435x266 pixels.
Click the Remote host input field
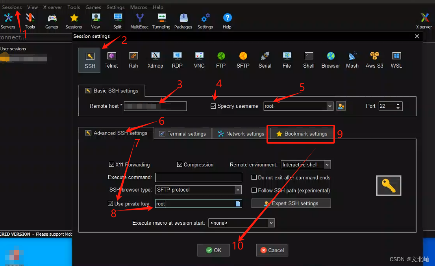tap(155, 106)
